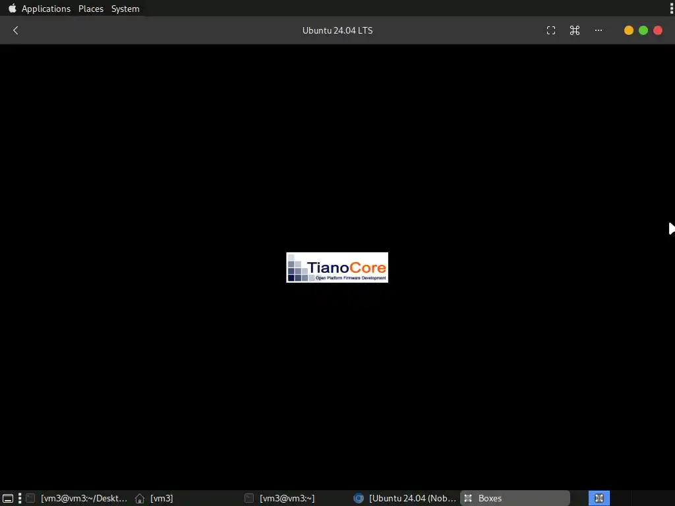This screenshot has width=675, height=506.
Task: Click the vertical dots at panel's right end
Action: 672,8
